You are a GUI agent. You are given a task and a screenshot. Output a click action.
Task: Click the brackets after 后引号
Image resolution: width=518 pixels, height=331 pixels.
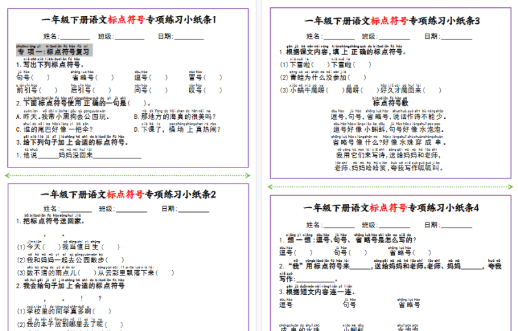pyautogui.click(x=102, y=90)
